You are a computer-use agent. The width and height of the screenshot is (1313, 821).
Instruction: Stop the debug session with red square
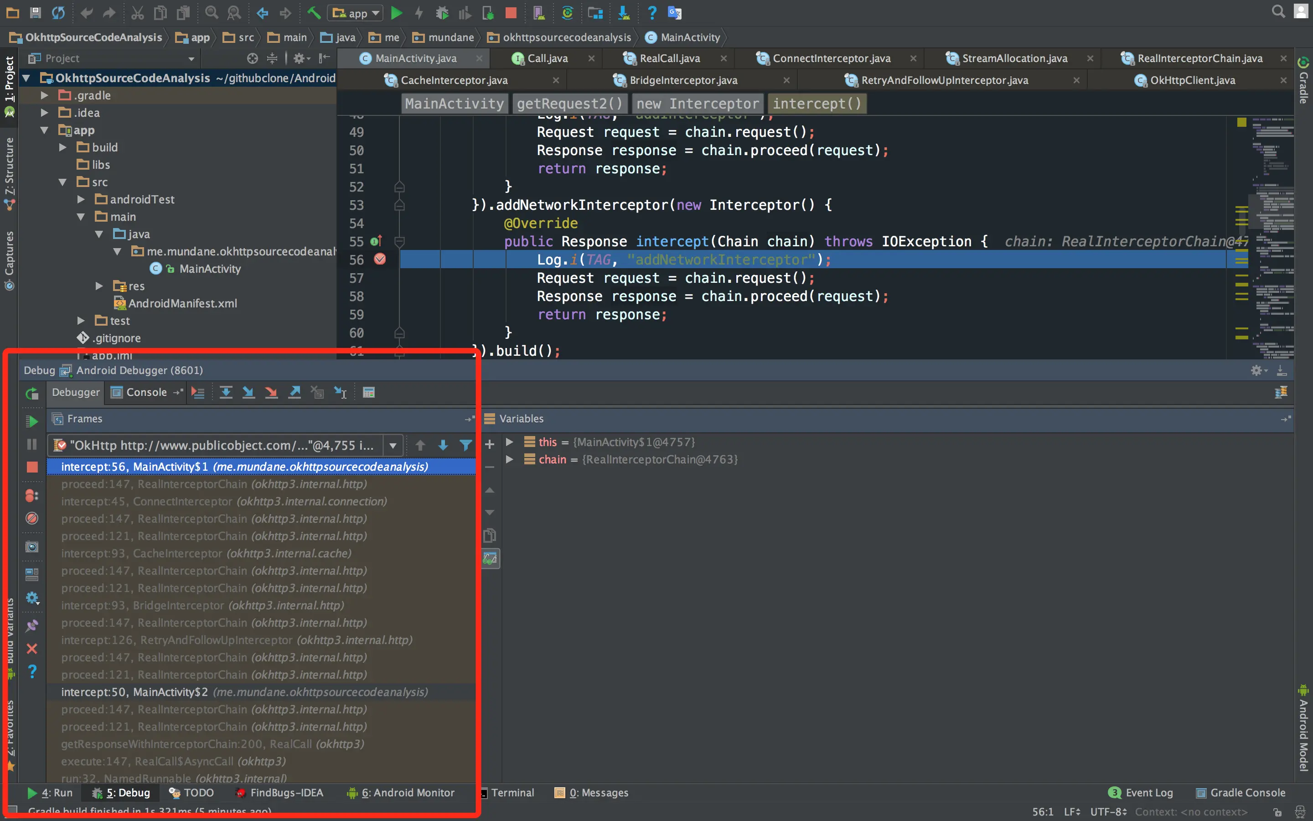click(x=32, y=467)
